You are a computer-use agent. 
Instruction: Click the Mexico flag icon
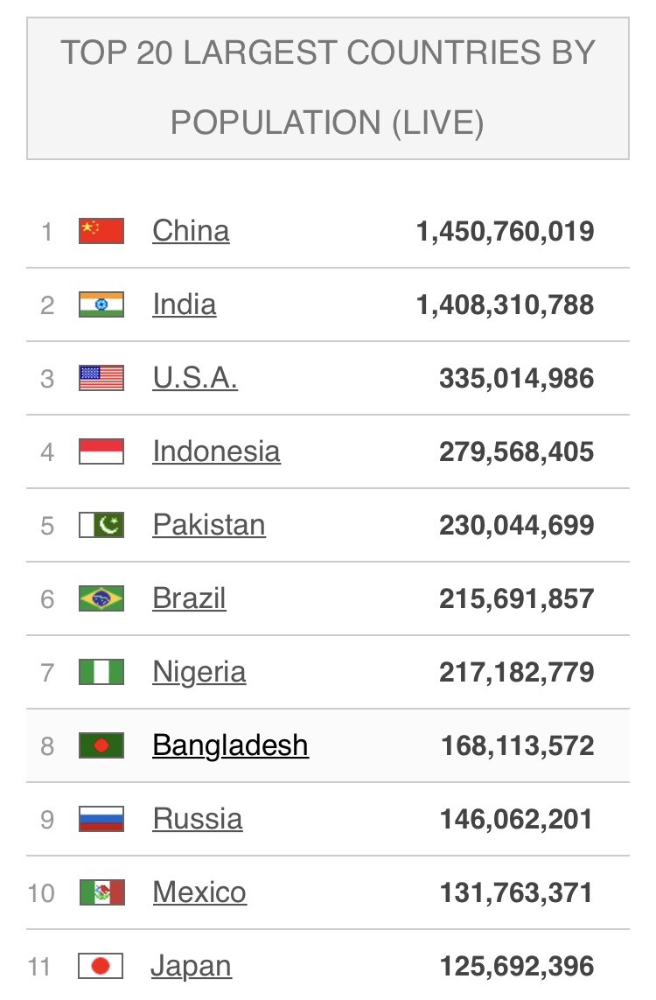101,892
